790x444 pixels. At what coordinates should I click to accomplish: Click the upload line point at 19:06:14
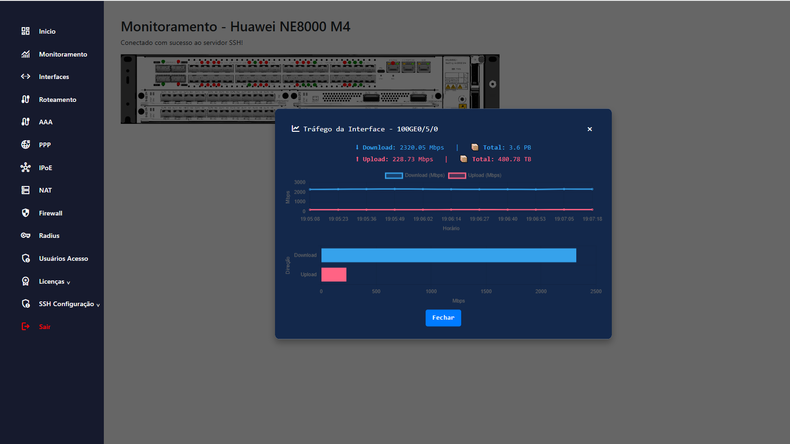[x=451, y=209]
